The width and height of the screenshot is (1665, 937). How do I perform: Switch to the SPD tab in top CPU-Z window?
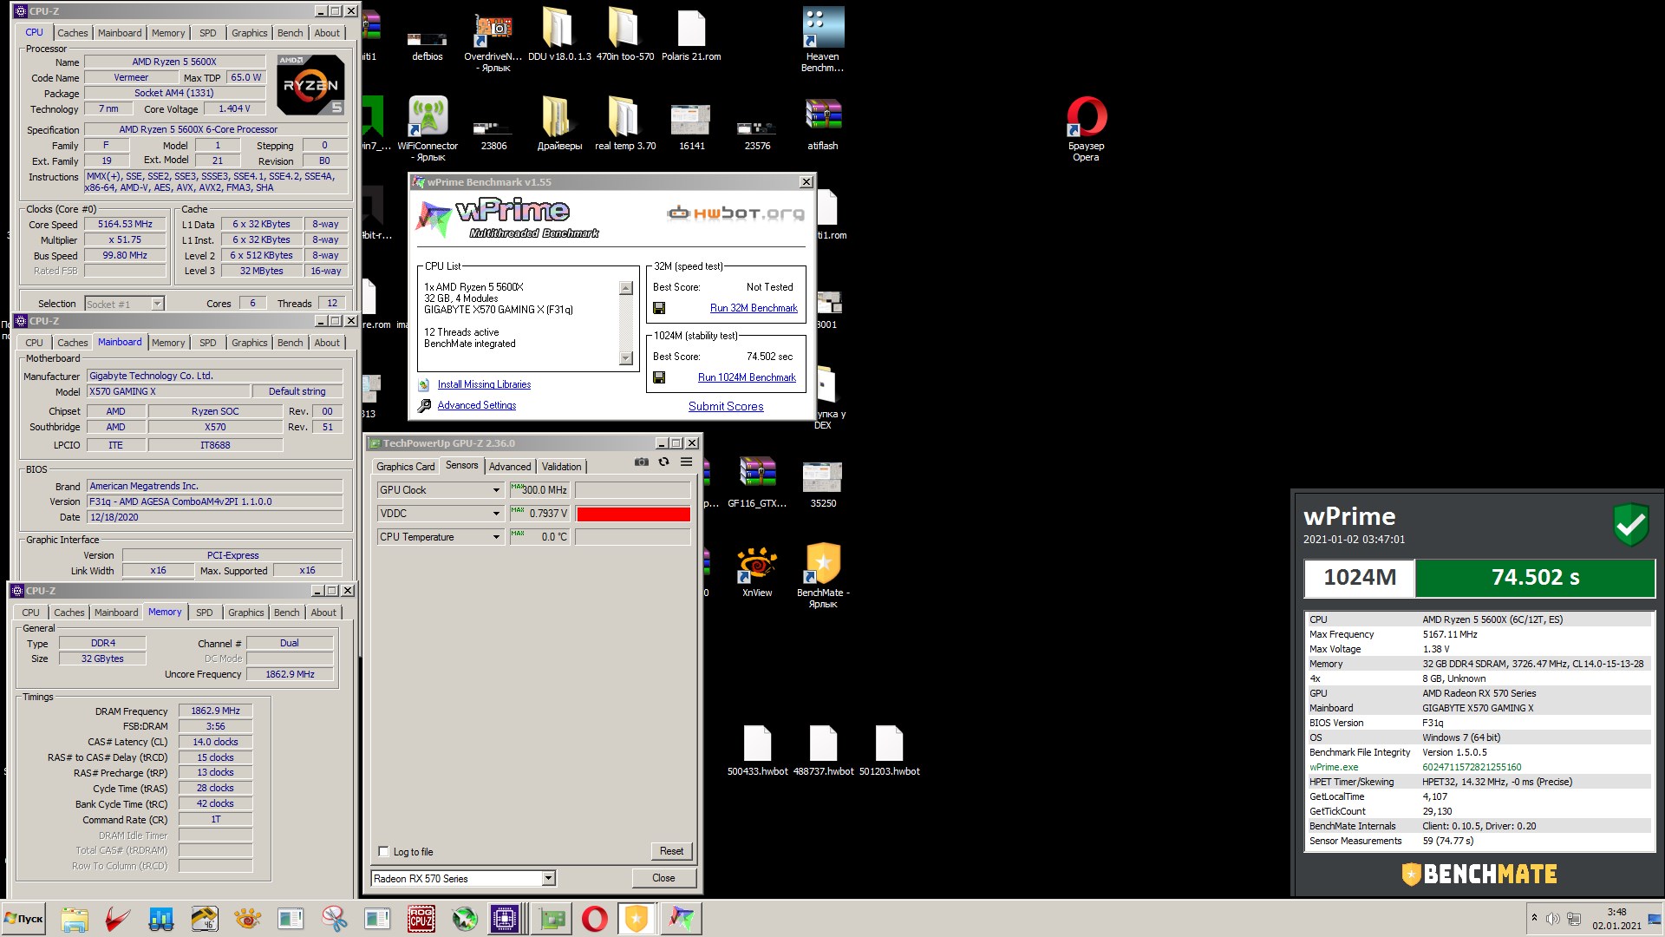pyautogui.click(x=208, y=33)
